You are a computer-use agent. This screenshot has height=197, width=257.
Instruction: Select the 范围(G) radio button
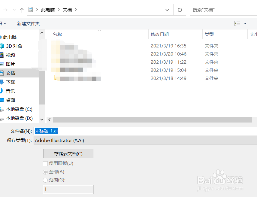(45, 180)
